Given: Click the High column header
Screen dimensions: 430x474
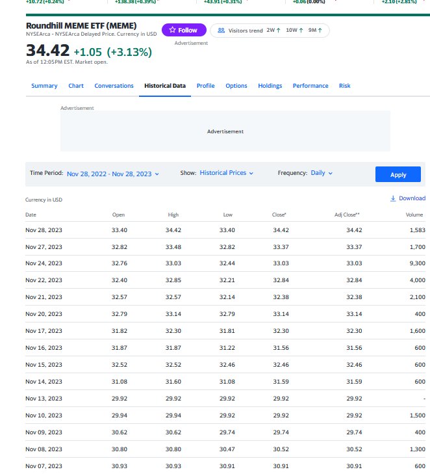Looking at the screenshot, I should (x=173, y=215).
